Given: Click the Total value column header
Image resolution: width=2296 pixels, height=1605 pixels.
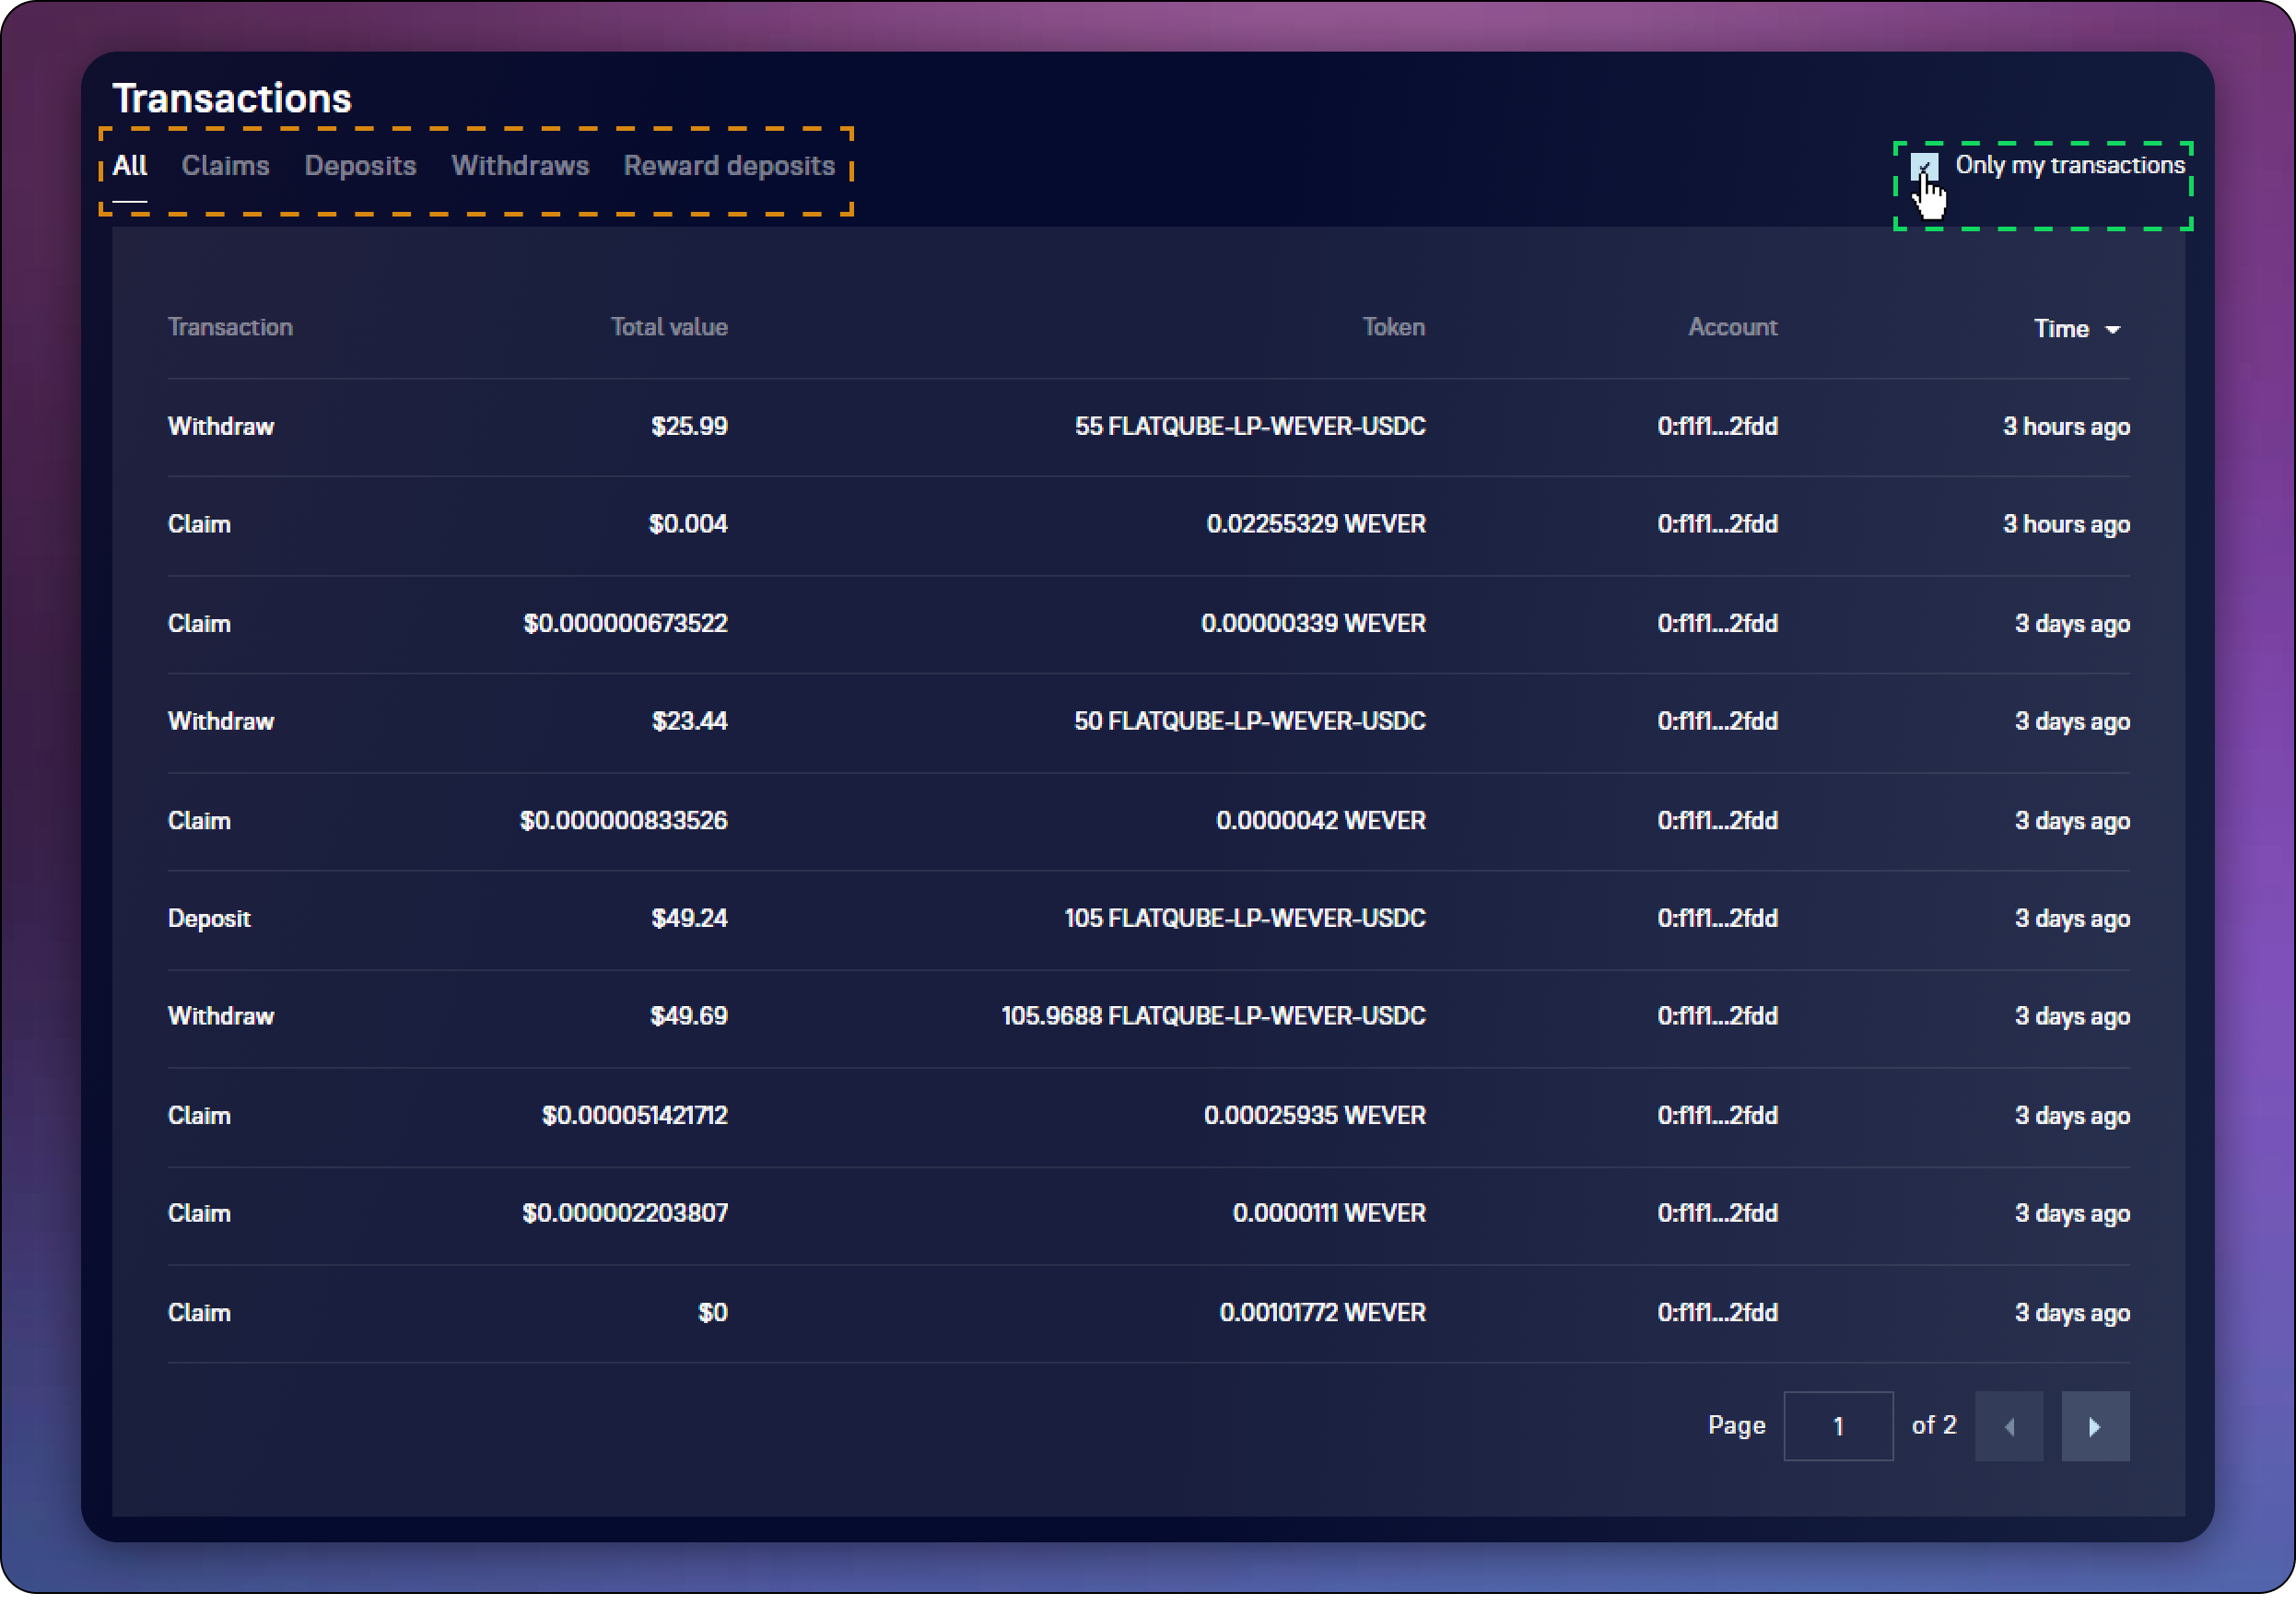Looking at the screenshot, I should tap(668, 327).
